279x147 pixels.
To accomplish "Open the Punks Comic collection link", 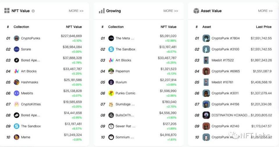I will coord(125,93).
